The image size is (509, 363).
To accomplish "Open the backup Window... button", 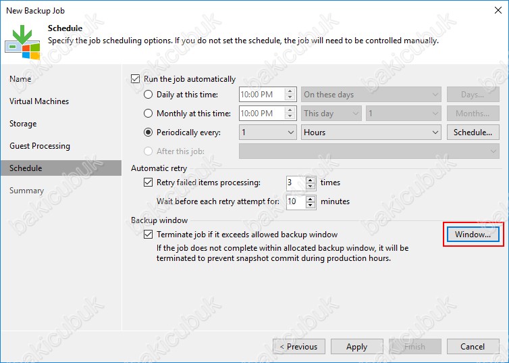I will point(473,235).
